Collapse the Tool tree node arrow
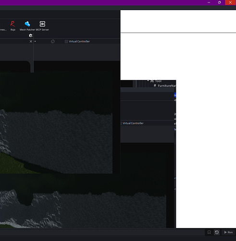The width and height of the screenshot is (236, 241). coord(148,80)
